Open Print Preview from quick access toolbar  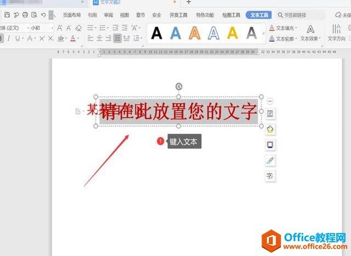34,15
